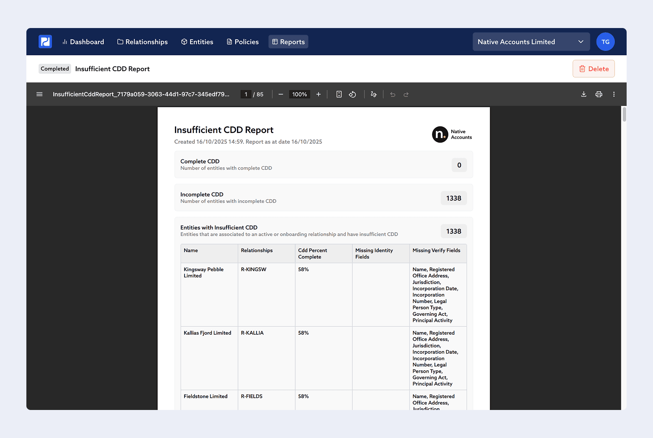This screenshot has height=438, width=653.
Task: Redo the last annotation change
Action: 406,94
